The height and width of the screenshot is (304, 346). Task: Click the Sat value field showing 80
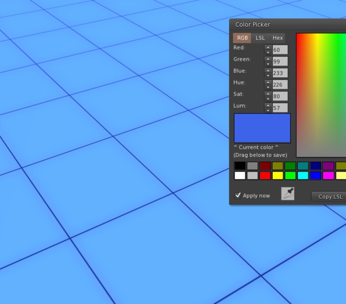[x=280, y=97]
